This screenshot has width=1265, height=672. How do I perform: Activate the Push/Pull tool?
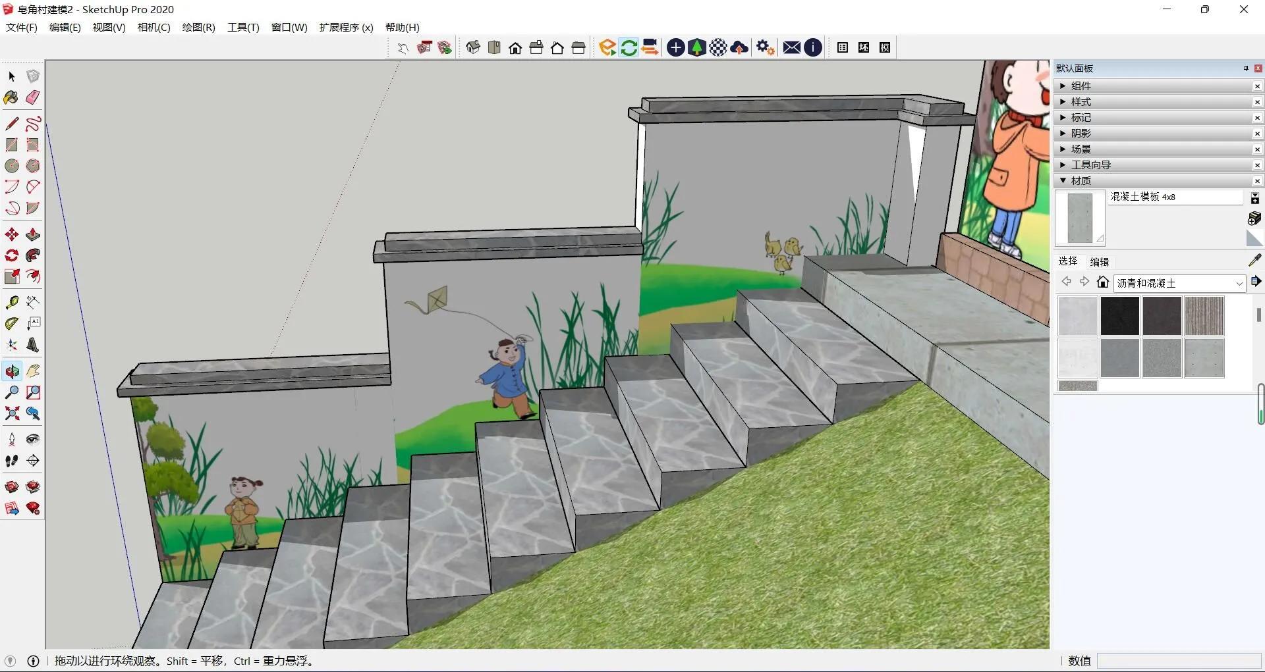click(32, 235)
